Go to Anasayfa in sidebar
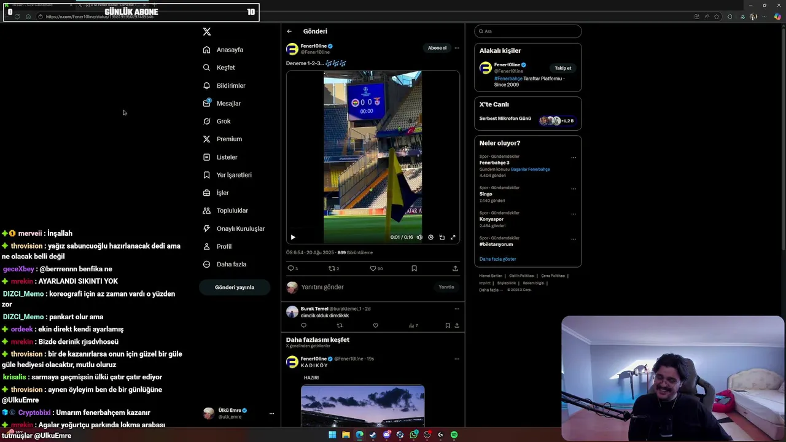 (223, 50)
